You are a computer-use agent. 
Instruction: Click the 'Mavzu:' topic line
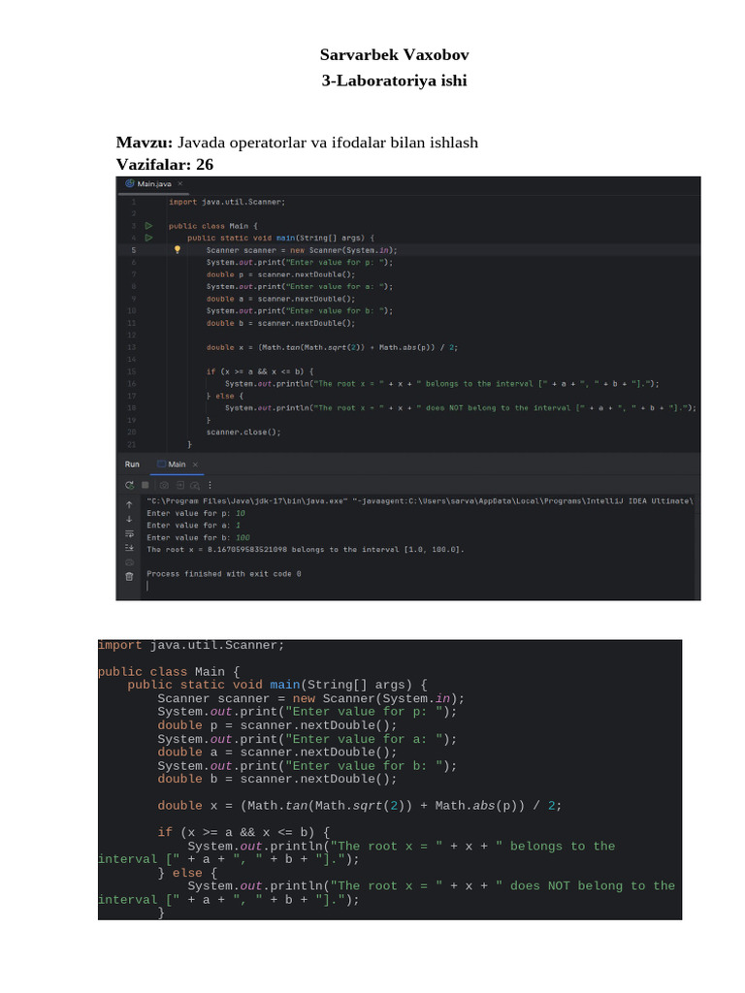click(297, 142)
